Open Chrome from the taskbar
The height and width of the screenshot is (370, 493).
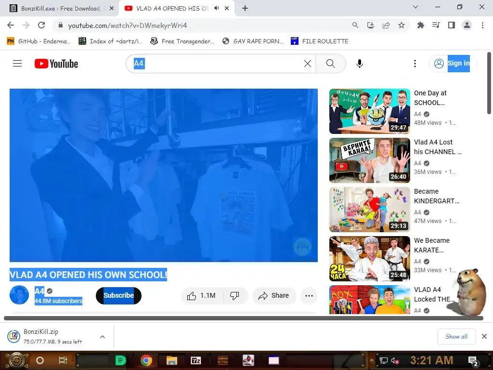pyautogui.click(x=146, y=360)
